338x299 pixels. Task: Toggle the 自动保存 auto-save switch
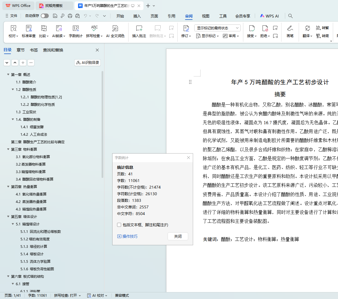pos(44,16)
